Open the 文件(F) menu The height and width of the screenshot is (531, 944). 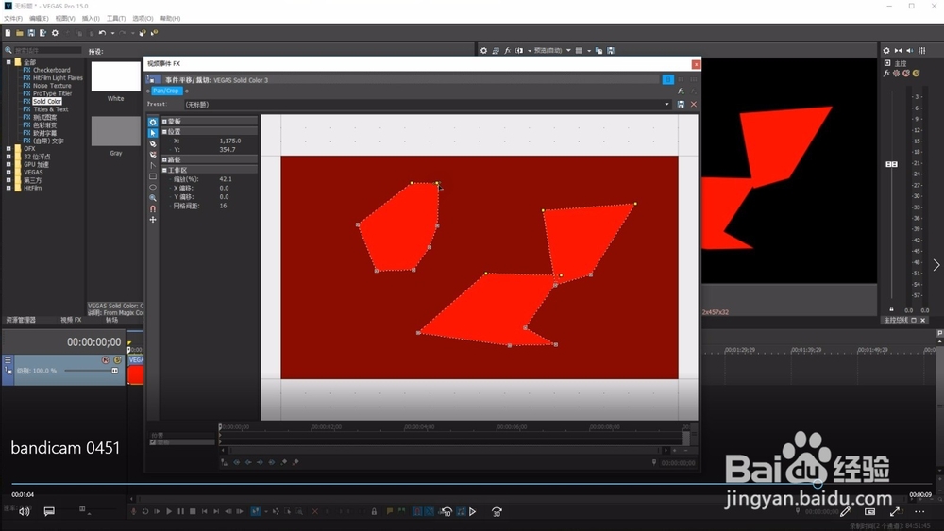13,19
